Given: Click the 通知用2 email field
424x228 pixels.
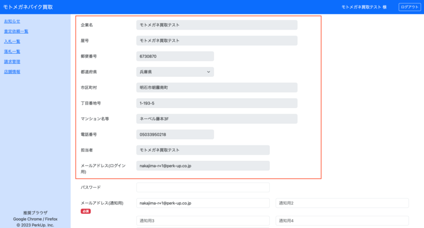Looking at the screenshot, I should [342, 203].
